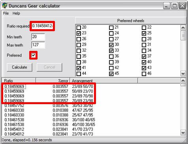188x144 pixels.
Task: Minimize the Gear calculator window
Action: [x=167, y=6]
